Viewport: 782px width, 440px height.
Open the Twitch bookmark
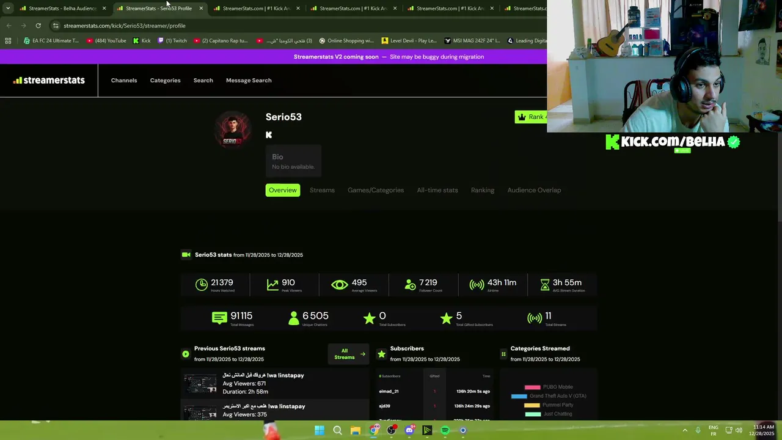172,41
